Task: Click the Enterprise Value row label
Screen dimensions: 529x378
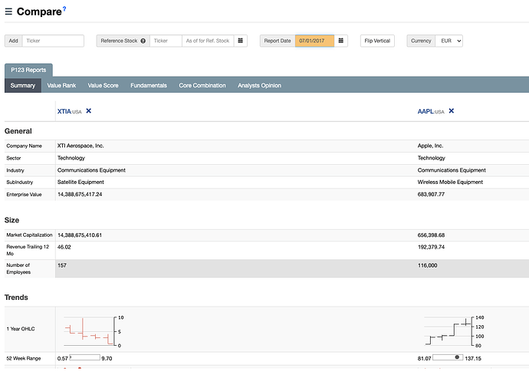Action: (24, 195)
